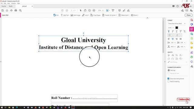Open character spacing dropdown

click(x=185, y=47)
